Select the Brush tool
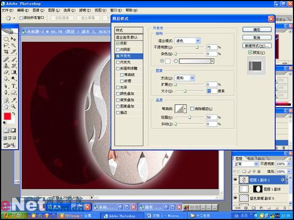This screenshot has height=220, width=294. pos(13,59)
